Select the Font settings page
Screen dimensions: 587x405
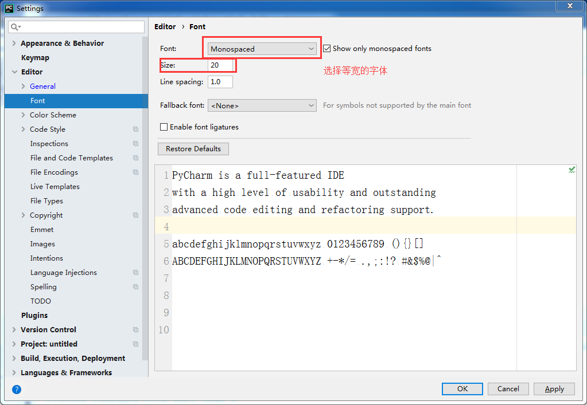click(x=76, y=101)
